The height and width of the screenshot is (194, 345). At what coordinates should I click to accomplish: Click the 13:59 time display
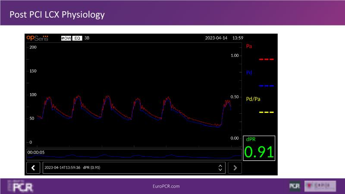click(x=238, y=38)
